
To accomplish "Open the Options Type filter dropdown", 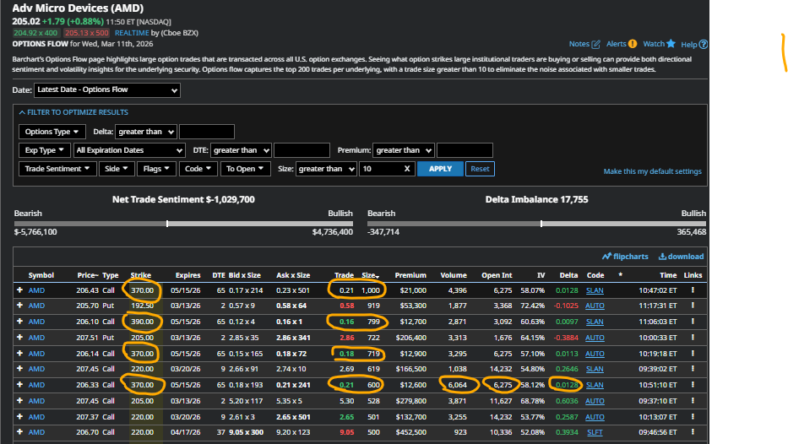I will point(52,132).
